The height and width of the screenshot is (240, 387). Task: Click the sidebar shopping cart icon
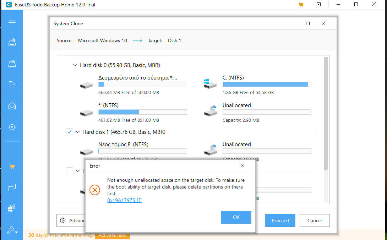pos(12,166)
